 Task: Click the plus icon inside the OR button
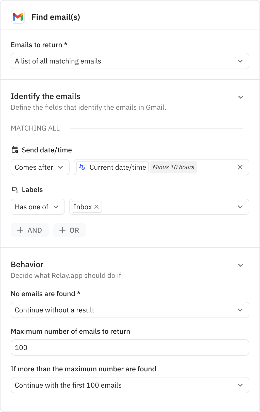62,230
